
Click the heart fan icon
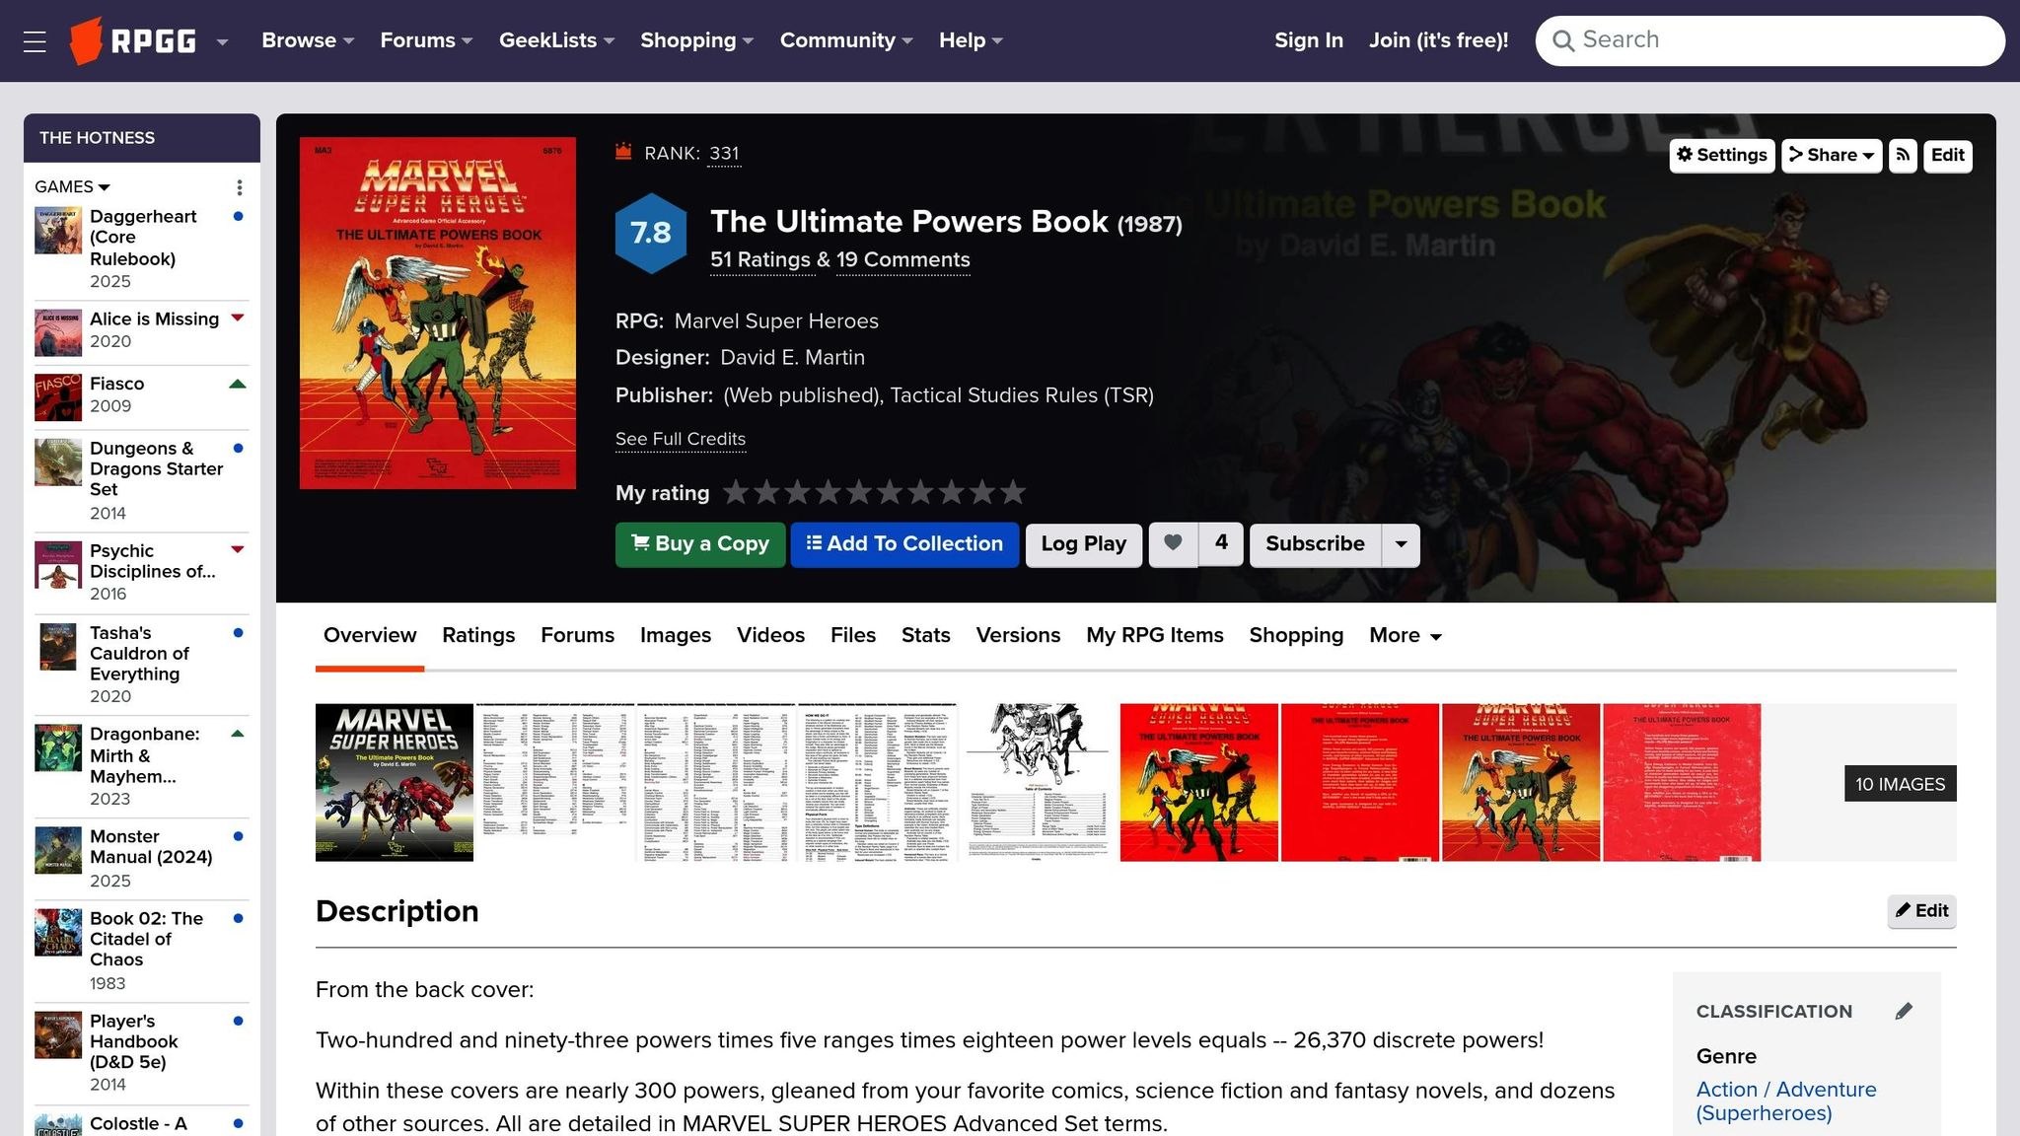pos(1173,544)
